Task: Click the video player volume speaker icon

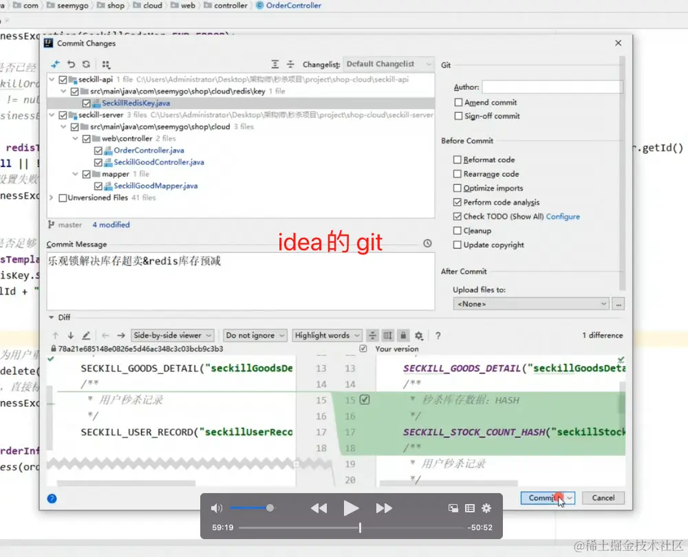Action: [x=216, y=508]
